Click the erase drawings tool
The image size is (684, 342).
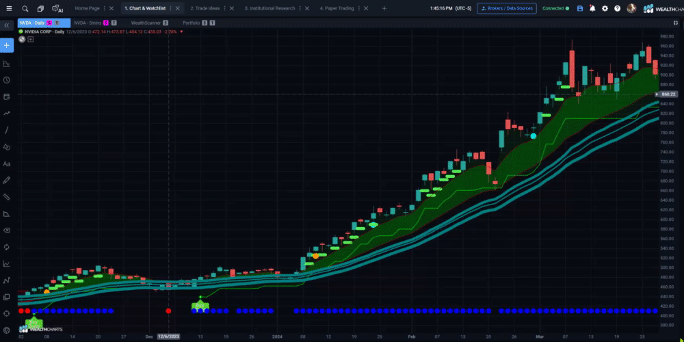(7, 230)
